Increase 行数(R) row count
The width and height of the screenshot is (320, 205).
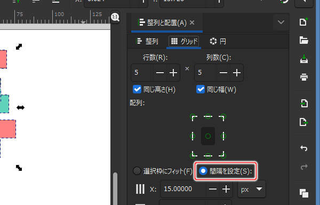coord(173,73)
